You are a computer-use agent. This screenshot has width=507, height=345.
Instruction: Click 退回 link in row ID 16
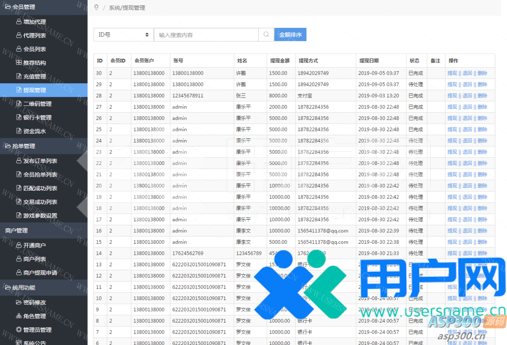click(467, 231)
